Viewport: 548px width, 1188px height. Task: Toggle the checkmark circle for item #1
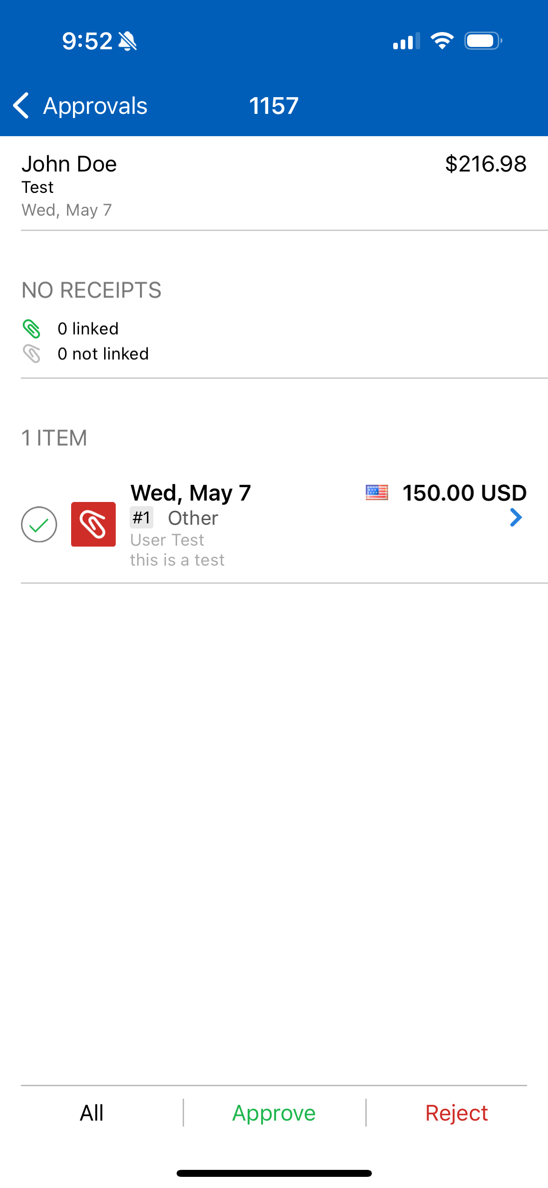point(39,524)
